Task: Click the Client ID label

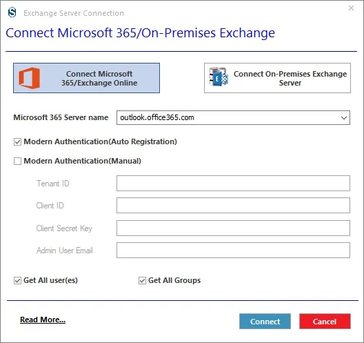Action: (x=50, y=206)
